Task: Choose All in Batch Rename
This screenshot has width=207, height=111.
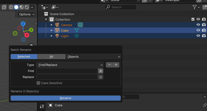Action: (x=52, y=57)
